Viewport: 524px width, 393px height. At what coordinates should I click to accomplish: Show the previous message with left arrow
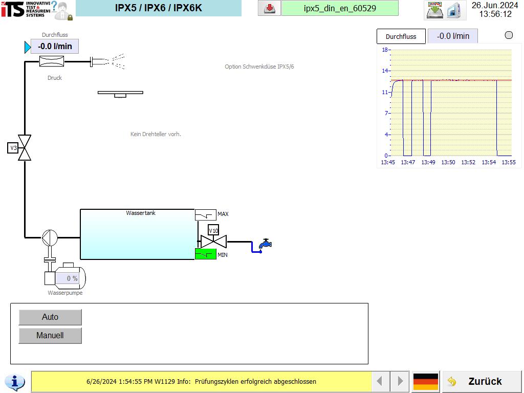coord(380,381)
